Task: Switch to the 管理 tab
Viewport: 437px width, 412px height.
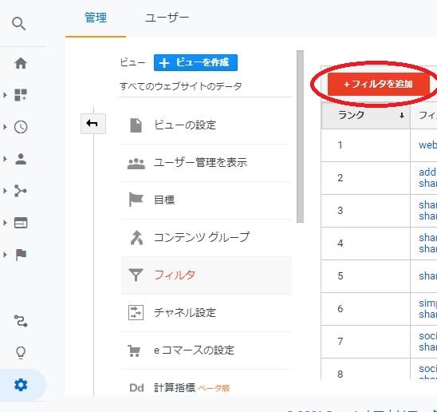Action: 96,18
